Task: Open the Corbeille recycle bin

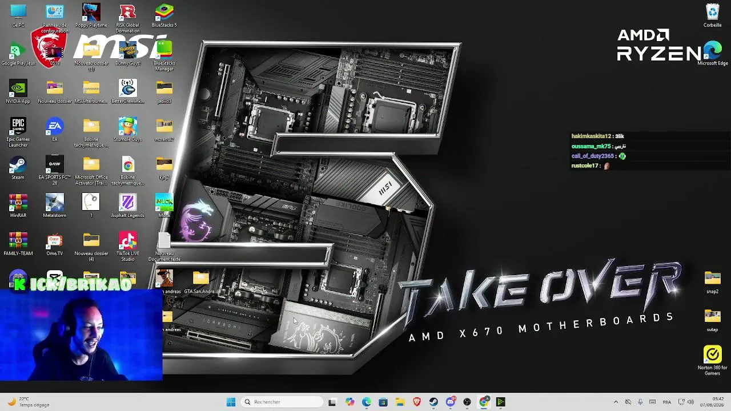Action: click(x=713, y=15)
